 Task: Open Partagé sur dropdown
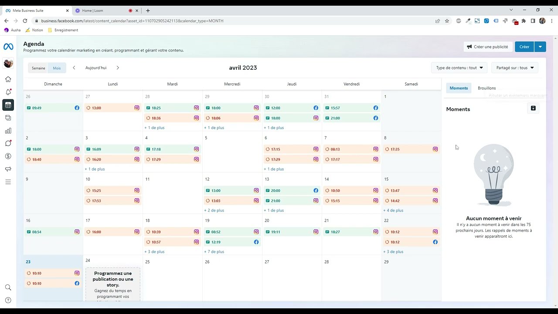point(515,68)
